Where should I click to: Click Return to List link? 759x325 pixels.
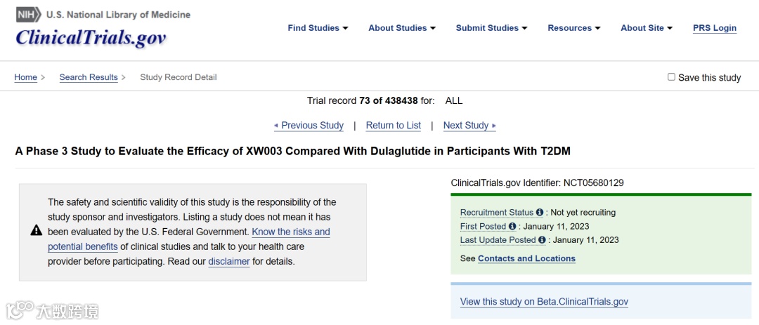click(394, 126)
